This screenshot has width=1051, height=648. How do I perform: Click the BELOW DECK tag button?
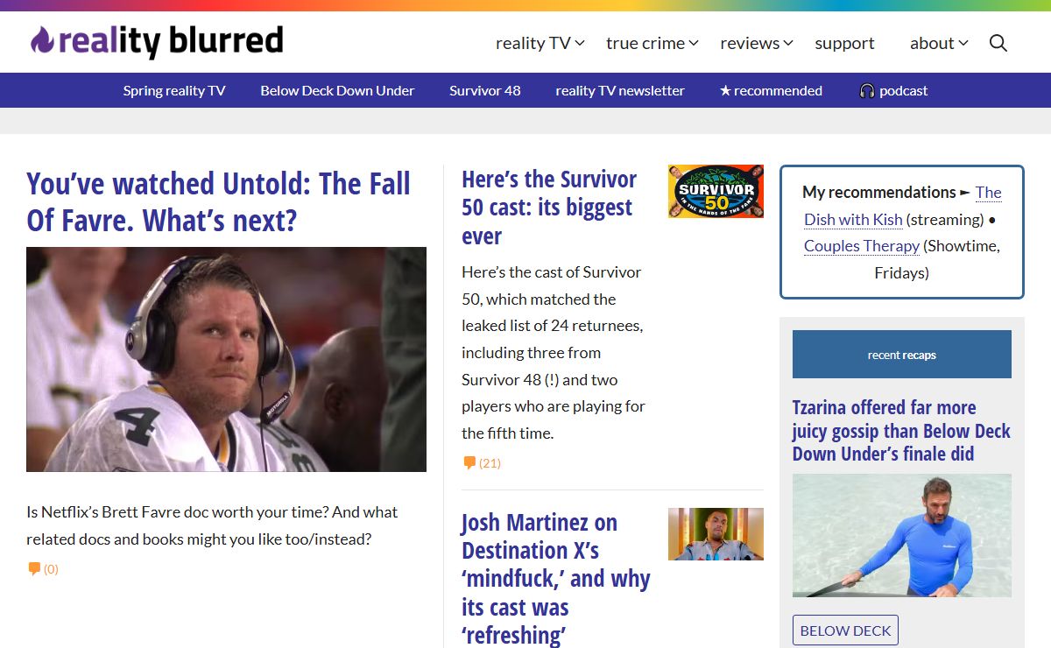[x=845, y=630]
